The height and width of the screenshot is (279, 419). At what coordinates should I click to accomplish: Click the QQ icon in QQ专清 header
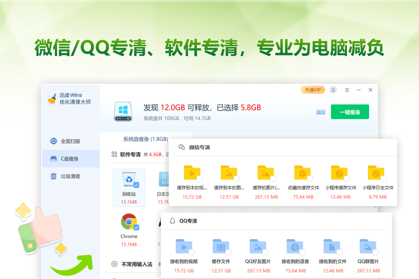click(x=172, y=221)
